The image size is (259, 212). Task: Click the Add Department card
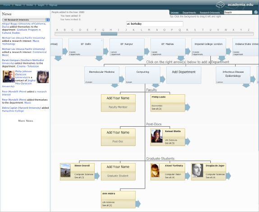(184, 75)
